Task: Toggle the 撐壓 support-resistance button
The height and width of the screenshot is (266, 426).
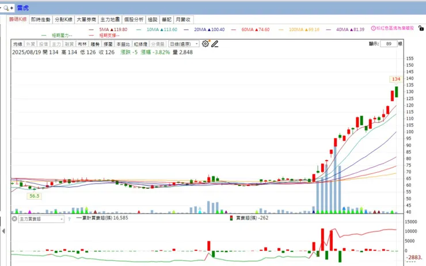Action: tap(108, 44)
